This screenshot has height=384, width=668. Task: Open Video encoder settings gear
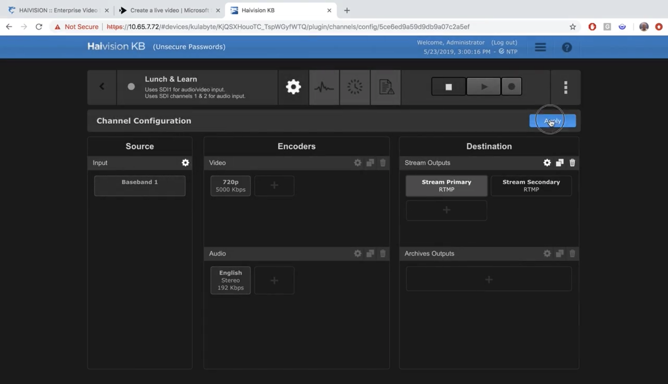coord(358,163)
